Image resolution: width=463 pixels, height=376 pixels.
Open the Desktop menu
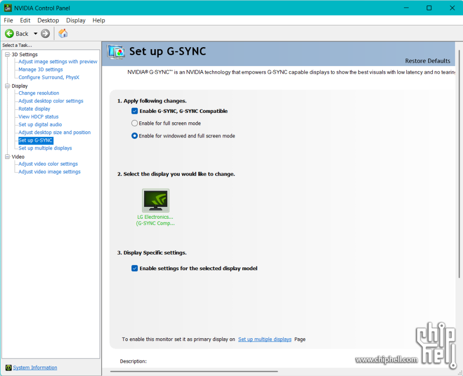48,20
